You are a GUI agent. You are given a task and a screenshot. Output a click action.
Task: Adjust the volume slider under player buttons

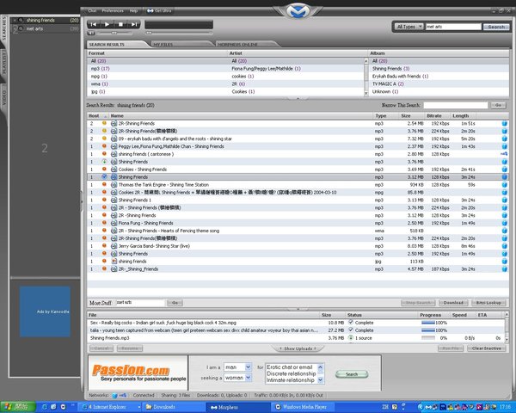[114, 33]
